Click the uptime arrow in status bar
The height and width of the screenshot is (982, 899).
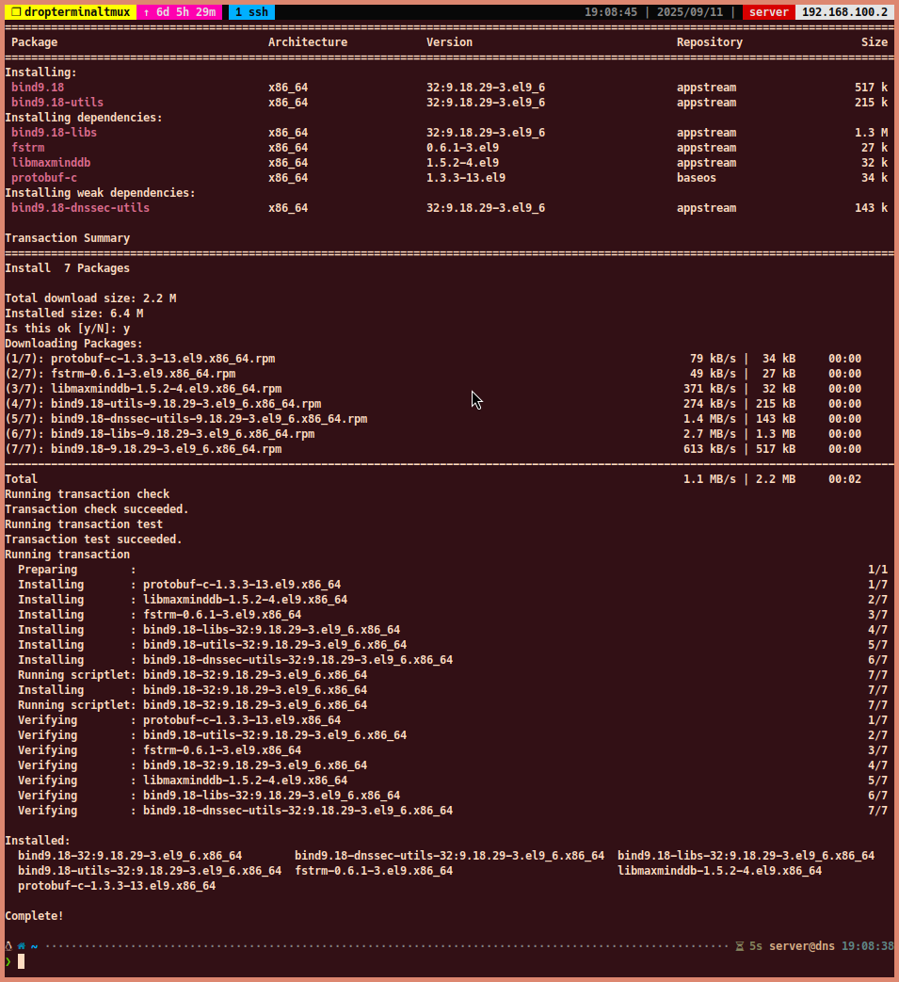pyautogui.click(x=147, y=12)
